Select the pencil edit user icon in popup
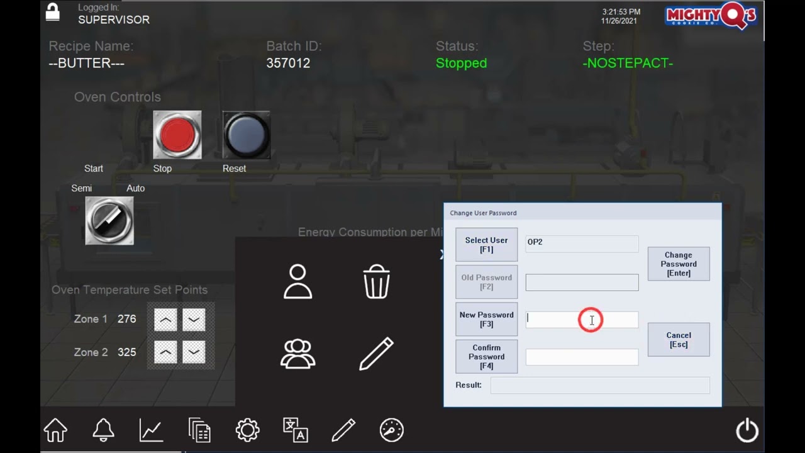805x453 pixels. [x=376, y=354]
